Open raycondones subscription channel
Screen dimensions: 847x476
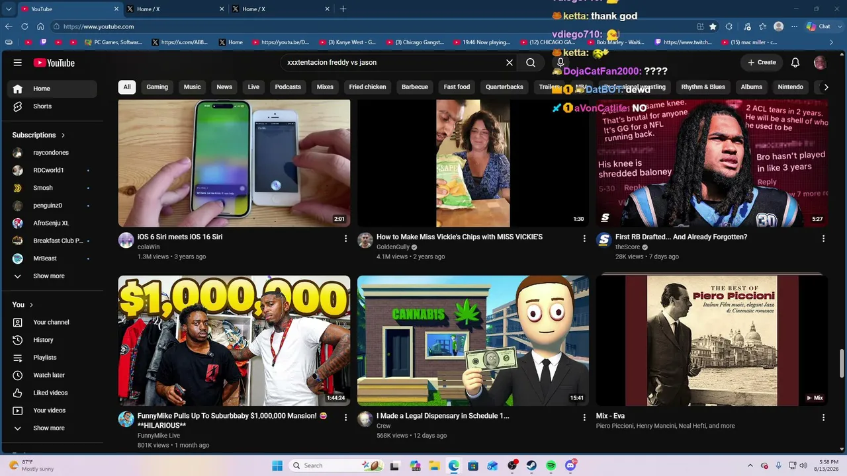[x=52, y=153]
